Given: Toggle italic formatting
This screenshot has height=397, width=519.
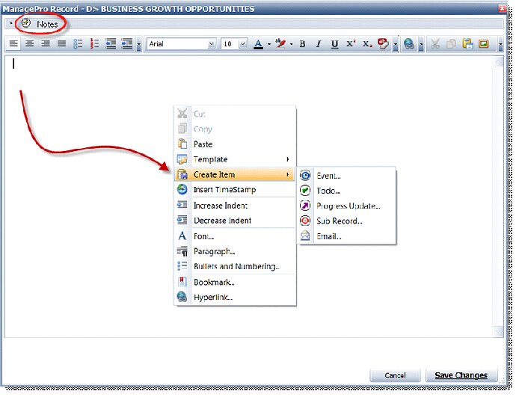Looking at the screenshot, I should (x=319, y=44).
